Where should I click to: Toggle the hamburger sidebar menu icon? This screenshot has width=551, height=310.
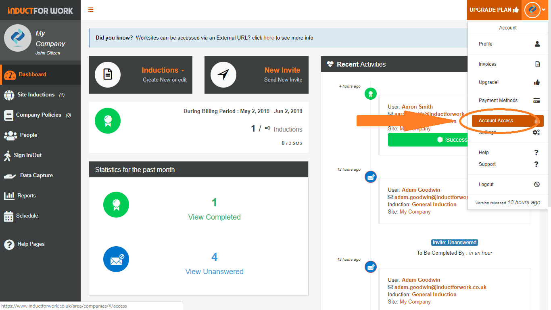(91, 10)
